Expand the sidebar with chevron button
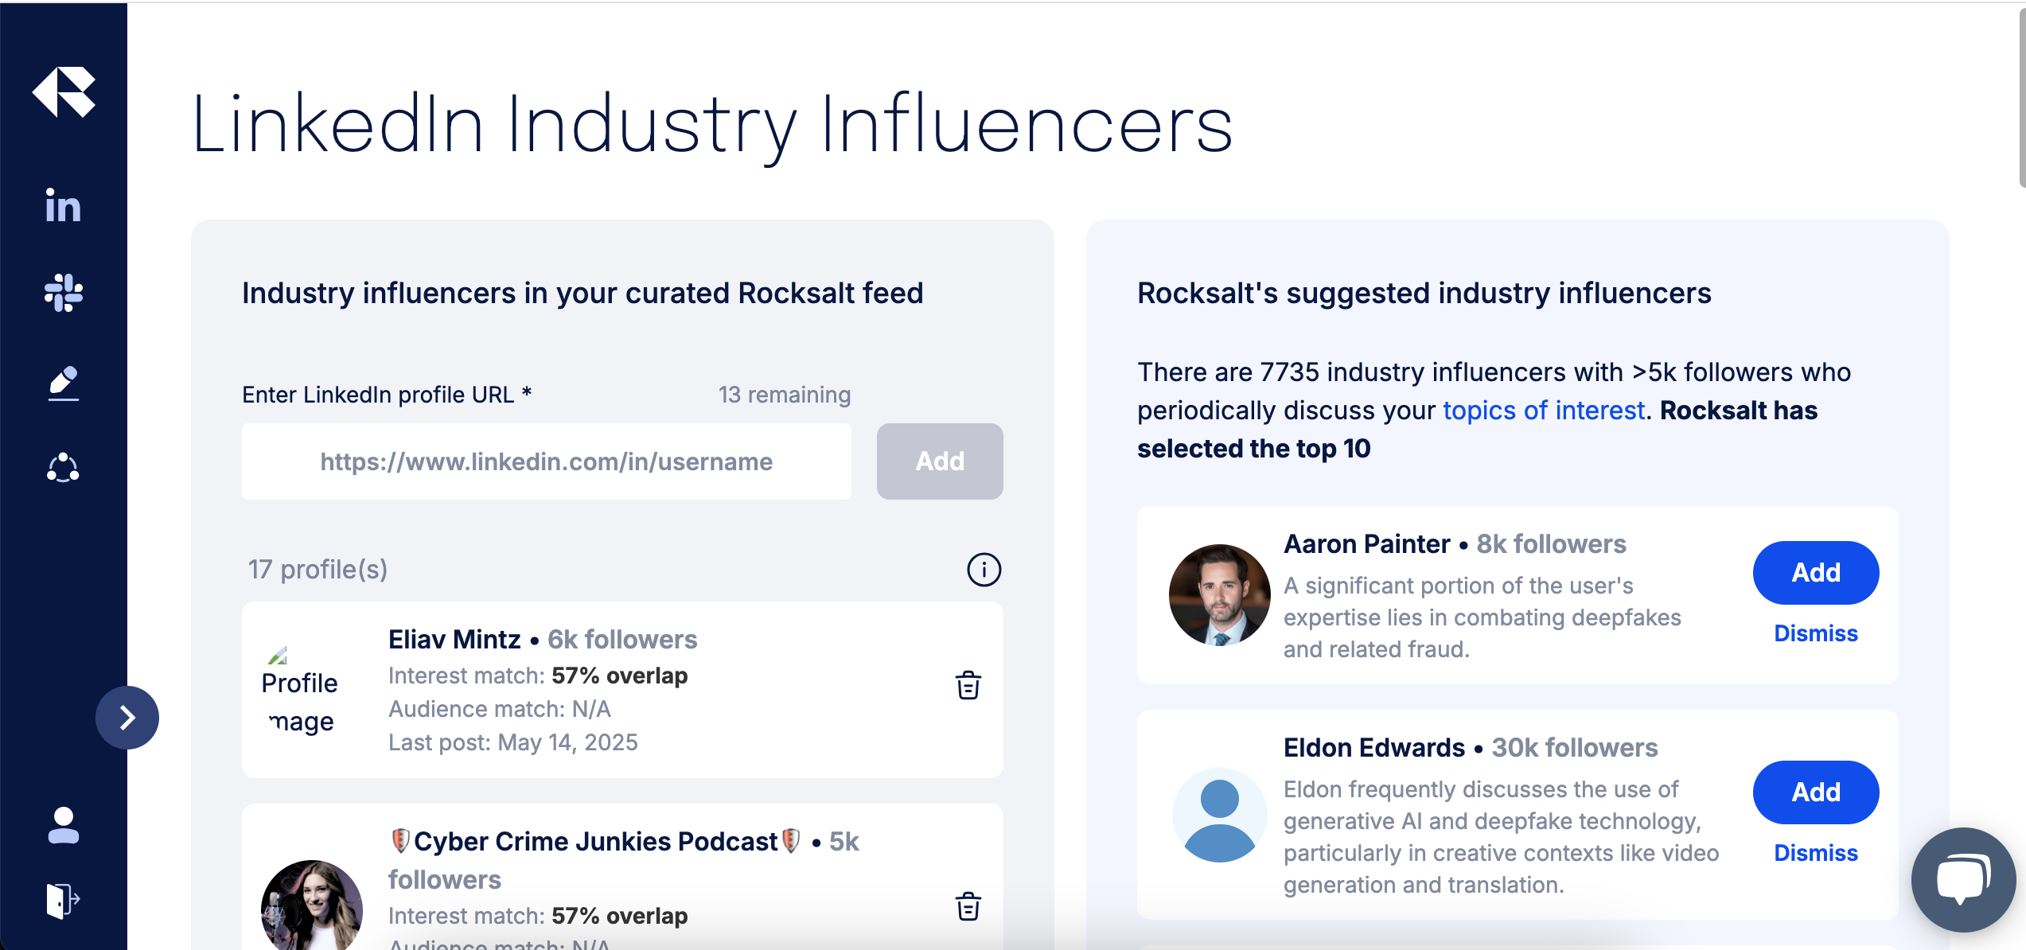 pos(127,718)
